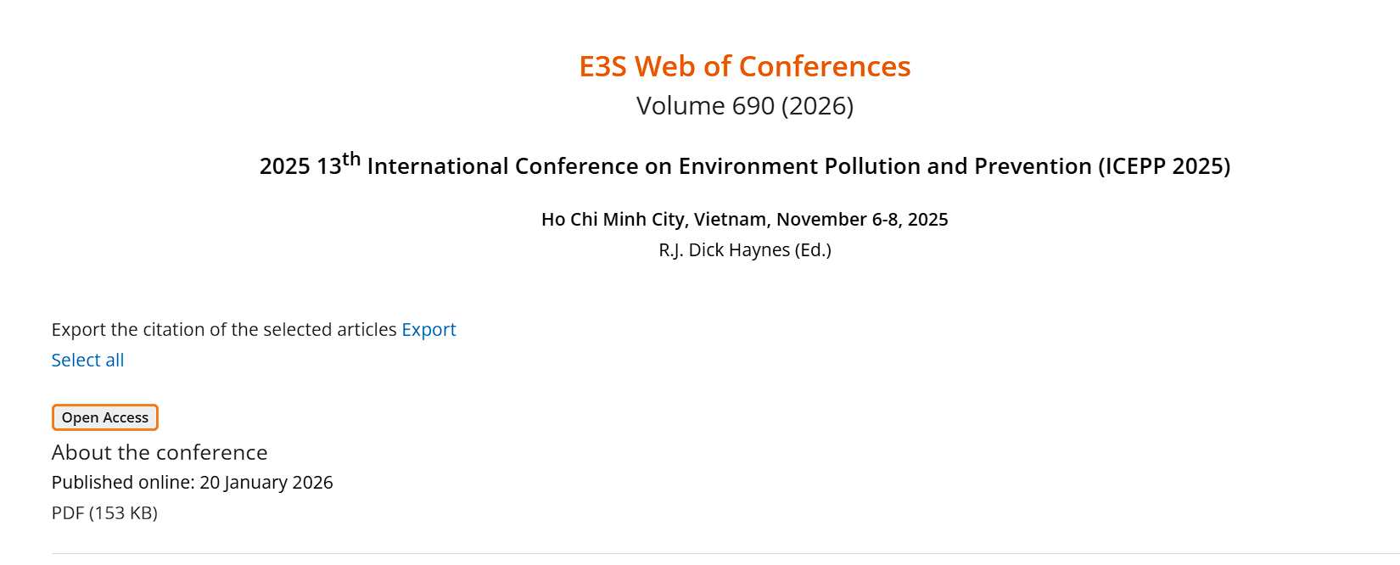The width and height of the screenshot is (1400, 565).
Task: Click the divider line below the PDF entry
Action: pyautogui.click(x=679, y=553)
